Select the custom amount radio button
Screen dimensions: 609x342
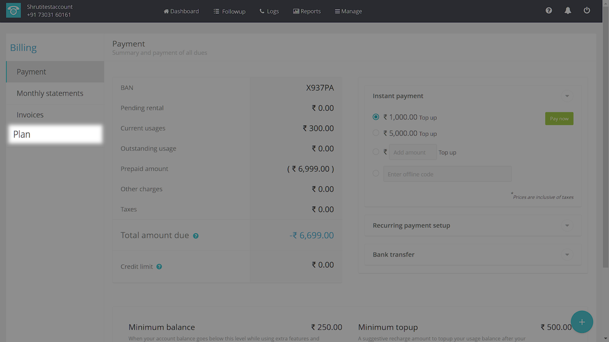pos(376,152)
